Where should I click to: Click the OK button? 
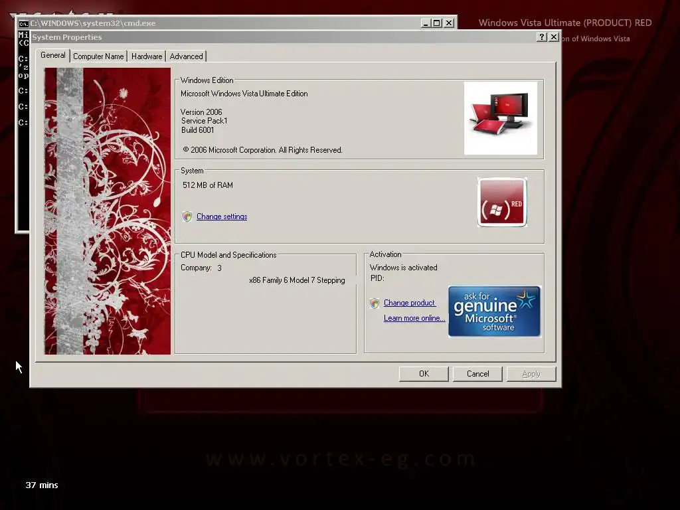point(424,374)
